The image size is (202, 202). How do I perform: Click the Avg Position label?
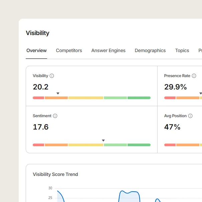pos(175,116)
